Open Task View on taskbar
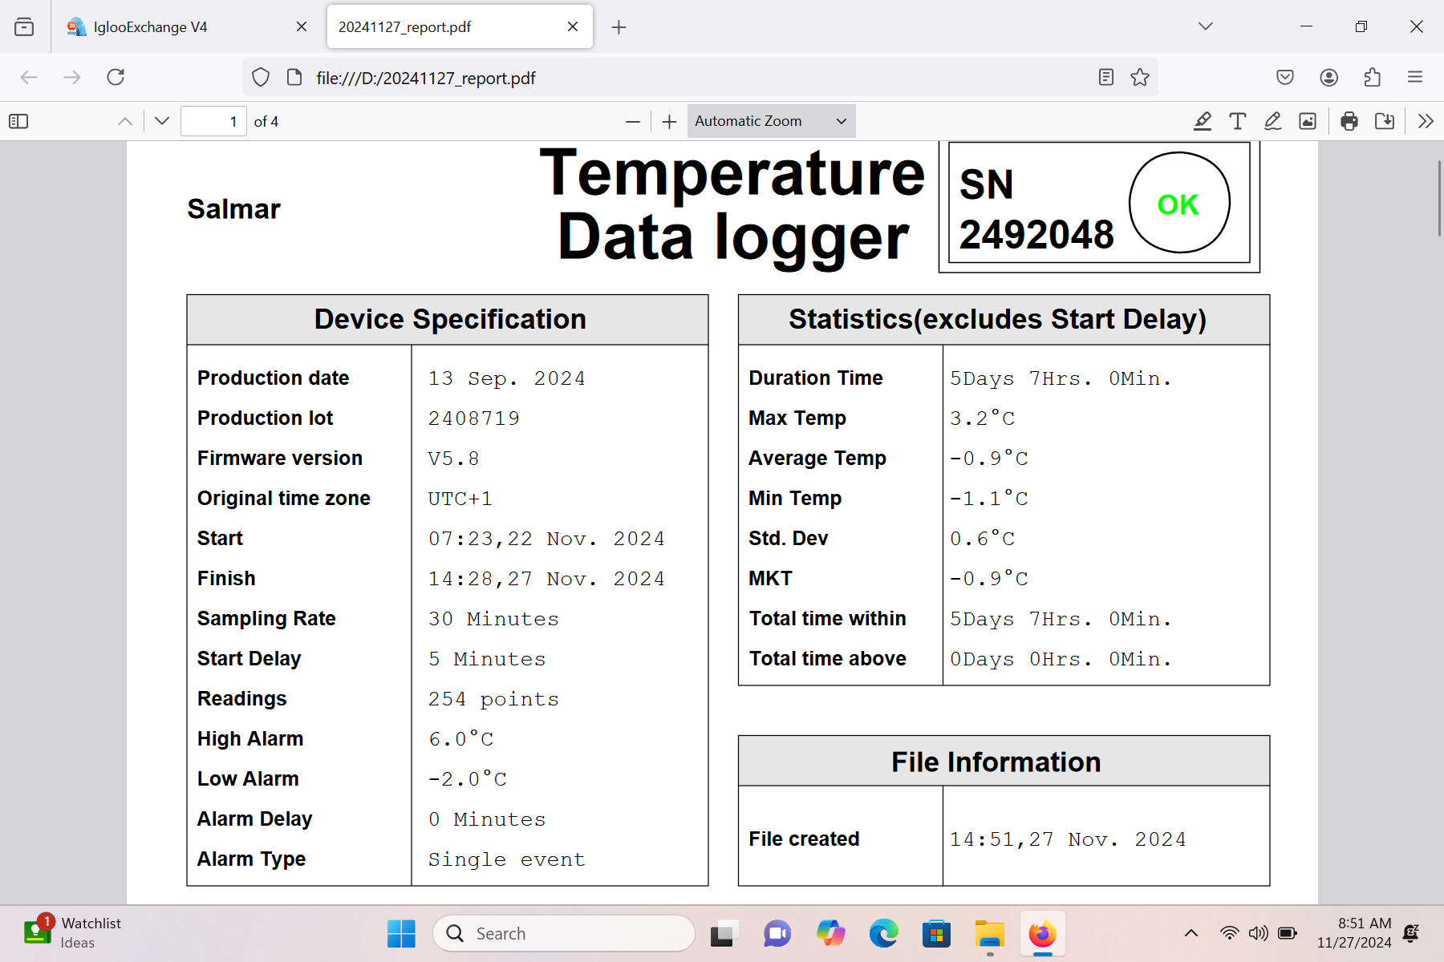Viewport: 1444px width, 962px height. [x=723, y=933]
